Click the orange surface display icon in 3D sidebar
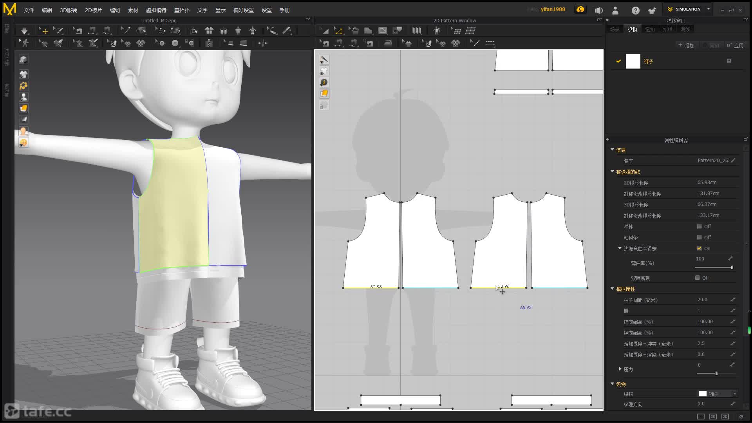Viewport: 752px width, 423px height. click(x=23, y=108)
